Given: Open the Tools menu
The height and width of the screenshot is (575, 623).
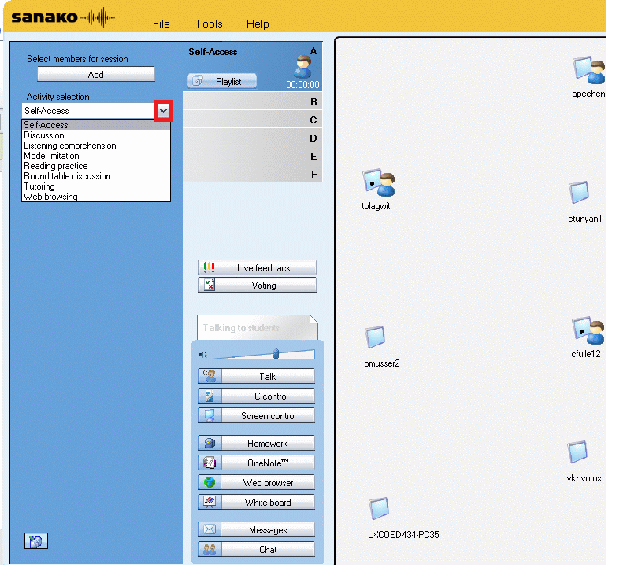Looking at the screenshot, I should 209,24.
